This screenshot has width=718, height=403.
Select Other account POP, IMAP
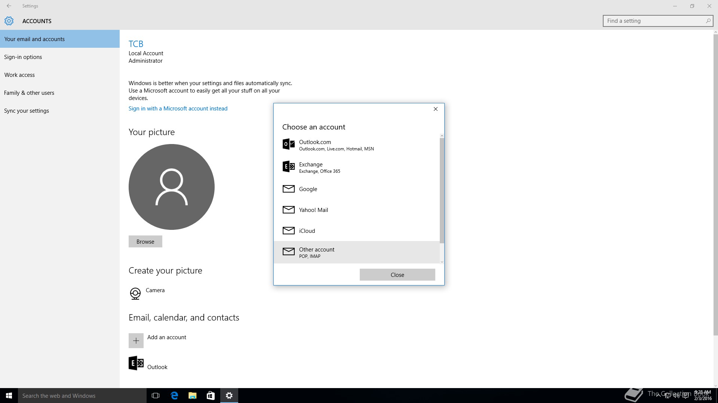(317, 252)
